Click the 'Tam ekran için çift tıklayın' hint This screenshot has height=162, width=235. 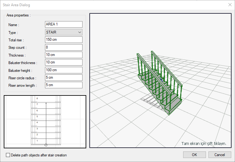pos(204,143)
